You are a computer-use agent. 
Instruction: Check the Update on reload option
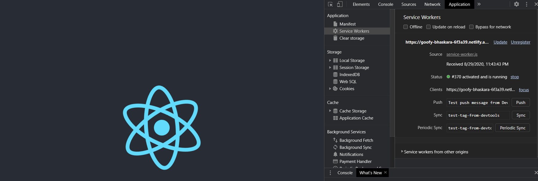pos(429,27)
